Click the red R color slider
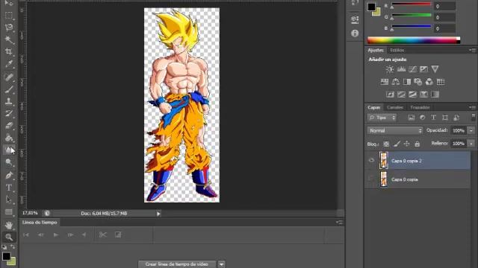The width and height of the screenshot is (478, 268). [x=412, y=4]
